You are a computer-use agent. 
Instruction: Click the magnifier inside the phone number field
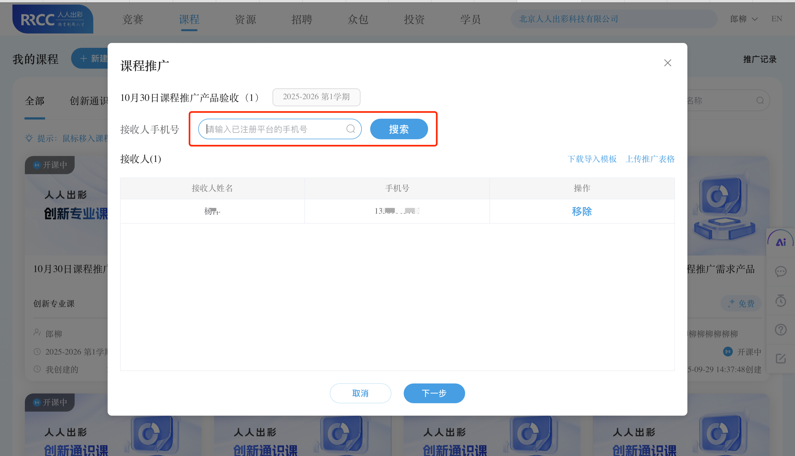350,129
